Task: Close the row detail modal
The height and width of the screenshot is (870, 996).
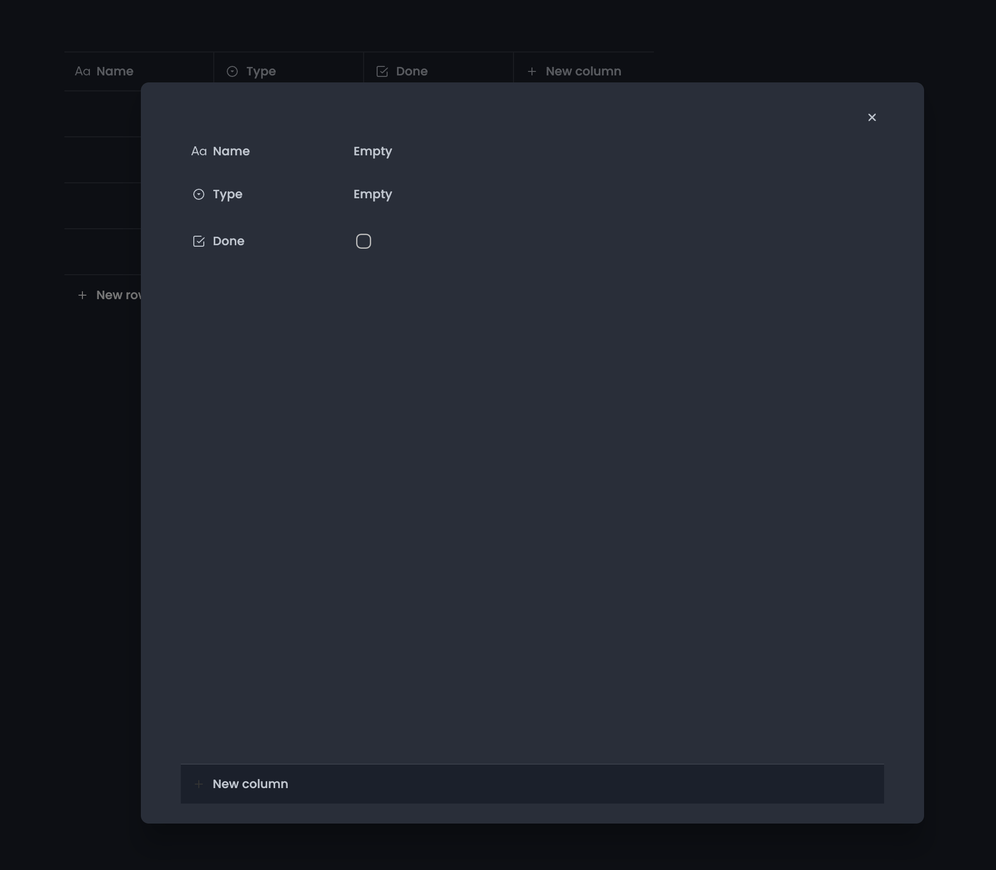Action: (873, 117)
